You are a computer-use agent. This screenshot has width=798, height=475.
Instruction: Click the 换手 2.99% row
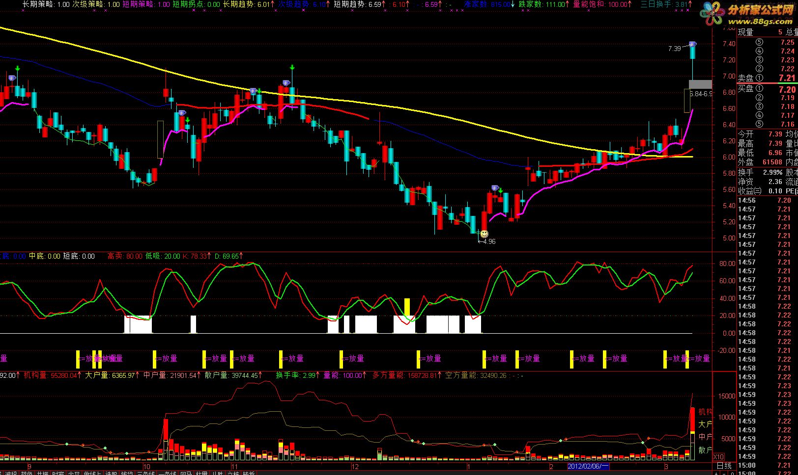(760, 172)
